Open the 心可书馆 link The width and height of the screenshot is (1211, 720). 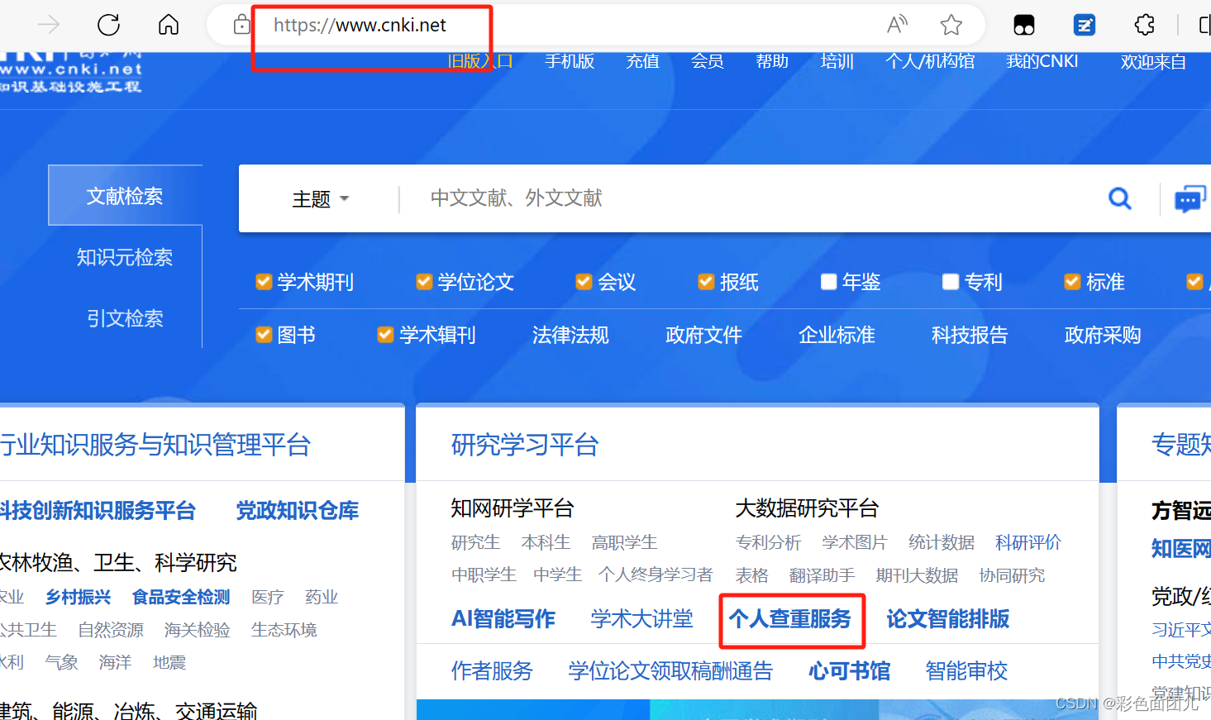pos(850,671)
